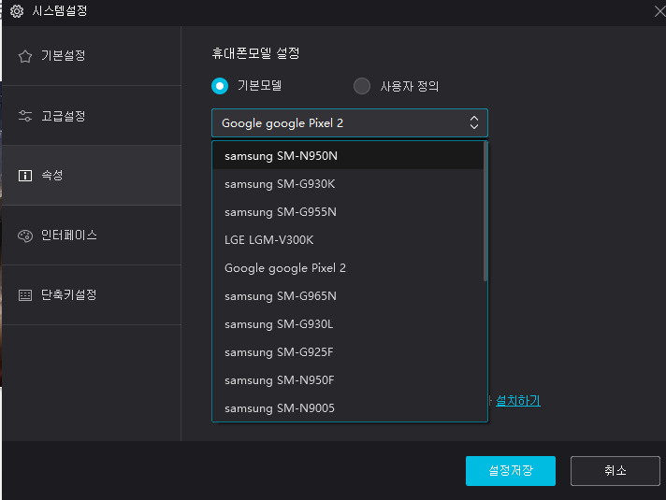The image size is (666, 500).
Task: Open the 속성 tab
Action: (x=92, y=176)
